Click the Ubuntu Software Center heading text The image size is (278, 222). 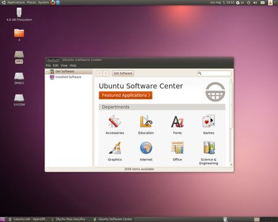click(141, 86)
